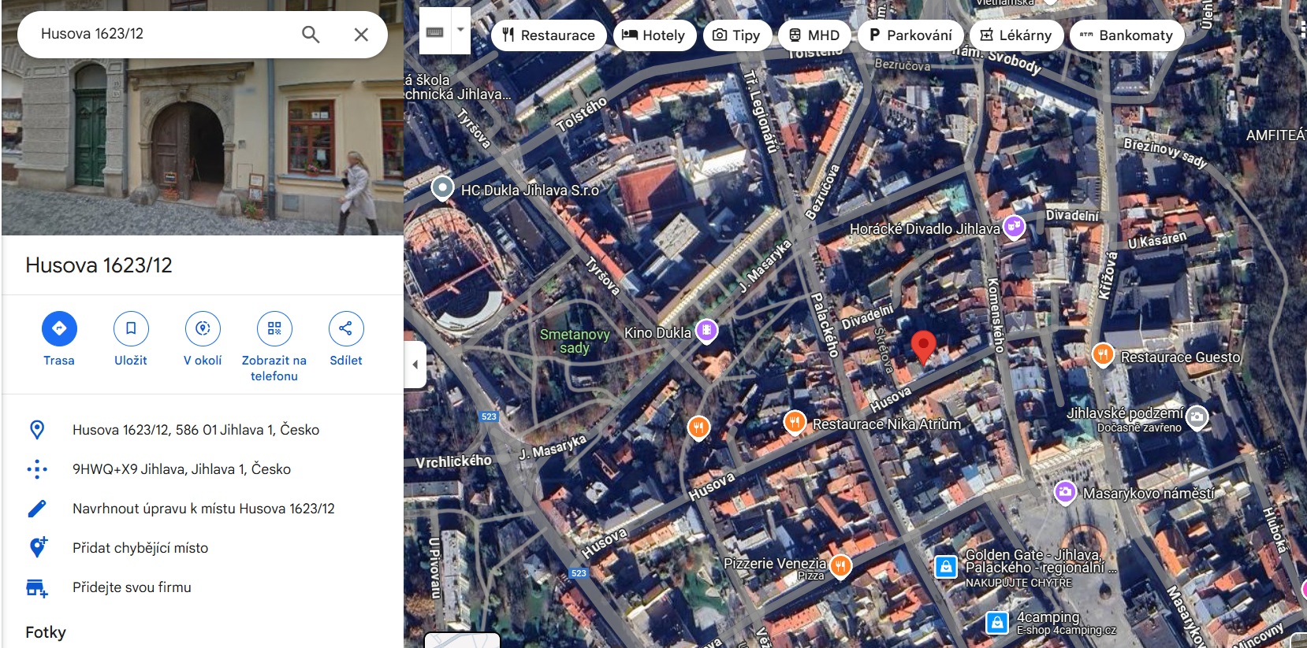This screenshot has width=1307, height=648.
Task: Open the Restaurace Guesto marker
Action: point(1103,355)
